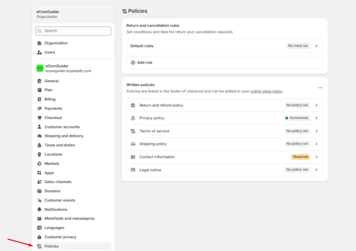Click the Policies document icon in sidebar
Image resolution: width=356 pixels, height=251 pixels.
pos(40,246)
